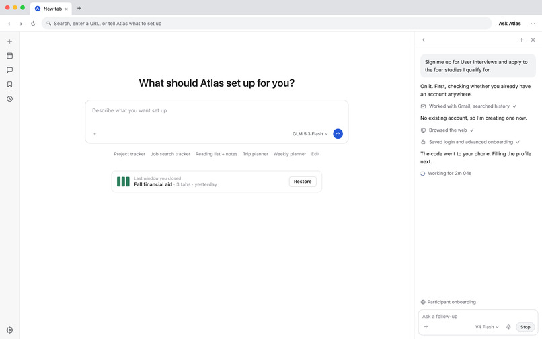Go back with the browser back arrow

pos(9,24)
